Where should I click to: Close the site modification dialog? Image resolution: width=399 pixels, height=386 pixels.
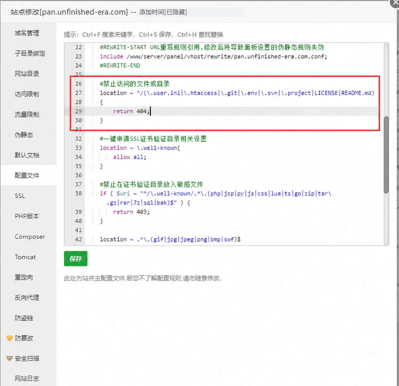395,3
